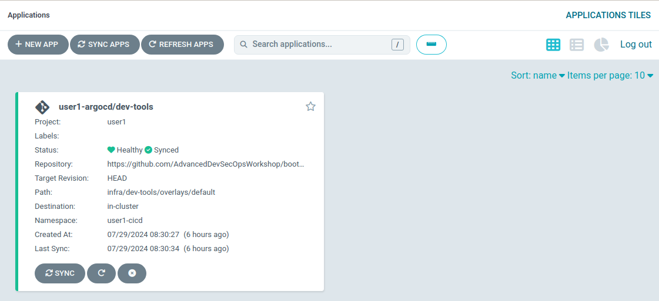The width and height of the screenshot is (659, 301).
Task: Click the ruler zoom-level button
Action: [431, 45]
